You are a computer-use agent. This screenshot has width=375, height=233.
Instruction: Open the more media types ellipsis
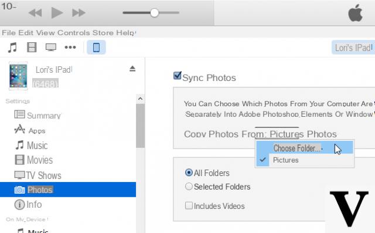pos(70,47)
